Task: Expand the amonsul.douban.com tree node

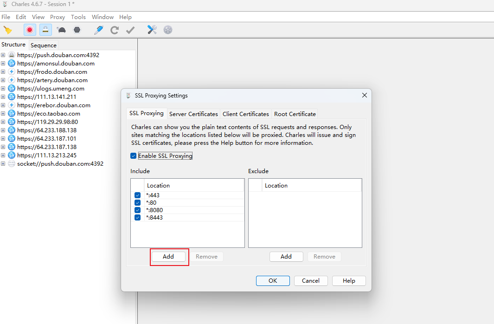Action: click(3, 63)
